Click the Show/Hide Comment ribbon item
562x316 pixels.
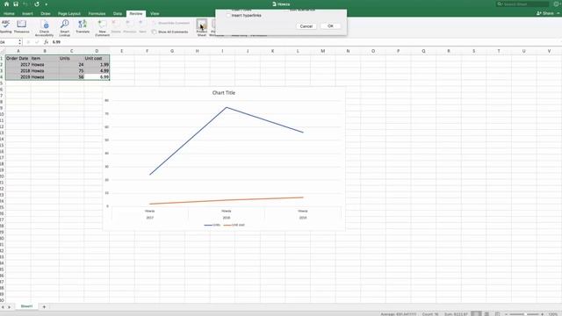tap(170, 23)
